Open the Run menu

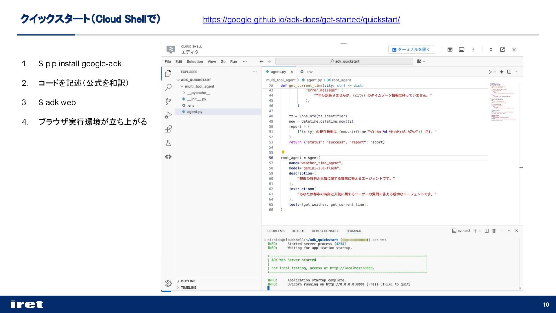(233, 61)
